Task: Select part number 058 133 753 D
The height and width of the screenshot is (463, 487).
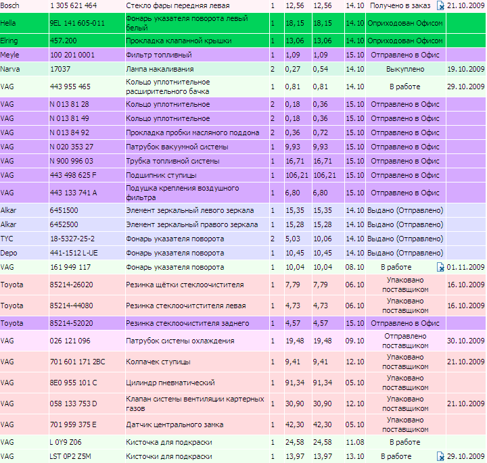Action: [x=74, y=404]
